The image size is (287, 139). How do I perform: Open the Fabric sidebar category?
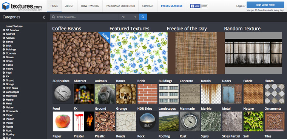pyautogui.click(x=9, y=65)
